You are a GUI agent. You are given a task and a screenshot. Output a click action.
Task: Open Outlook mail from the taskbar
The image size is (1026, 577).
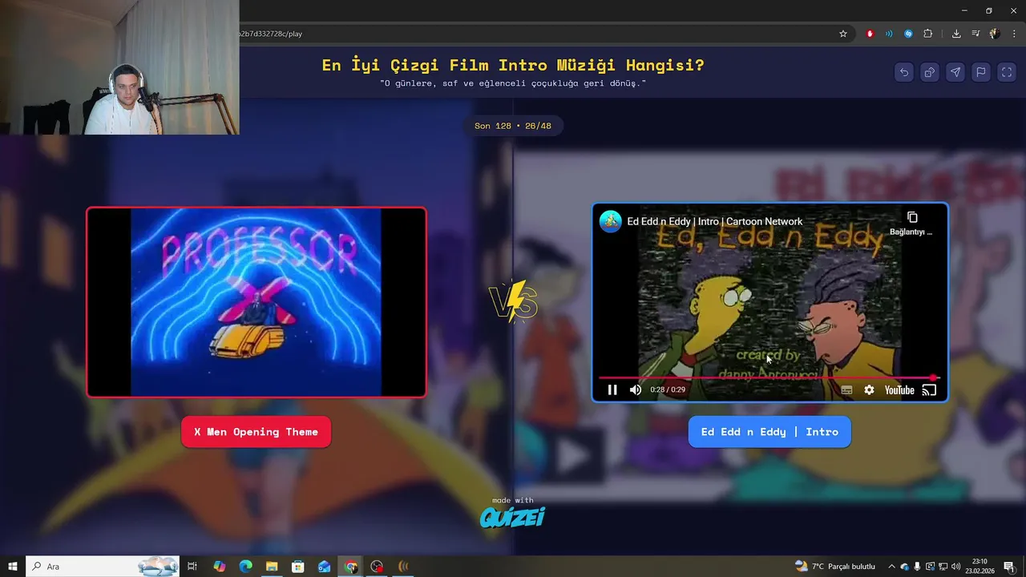[325, 567]
